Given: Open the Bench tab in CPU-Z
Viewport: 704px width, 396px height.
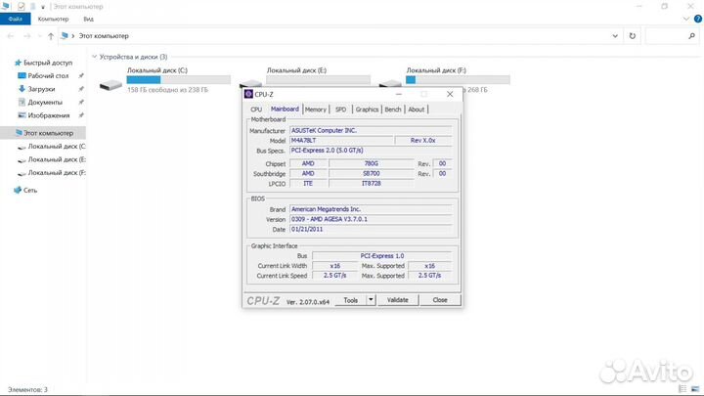Looking at the screenshot, I should 392,110.
